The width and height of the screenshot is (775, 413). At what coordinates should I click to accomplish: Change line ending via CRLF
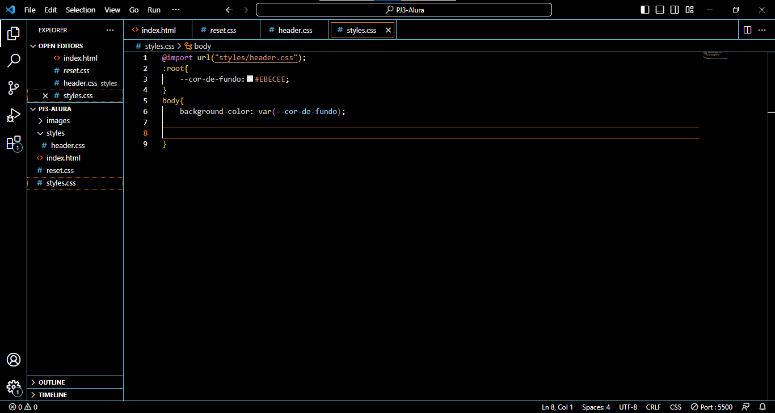click(x=654, y=407)
